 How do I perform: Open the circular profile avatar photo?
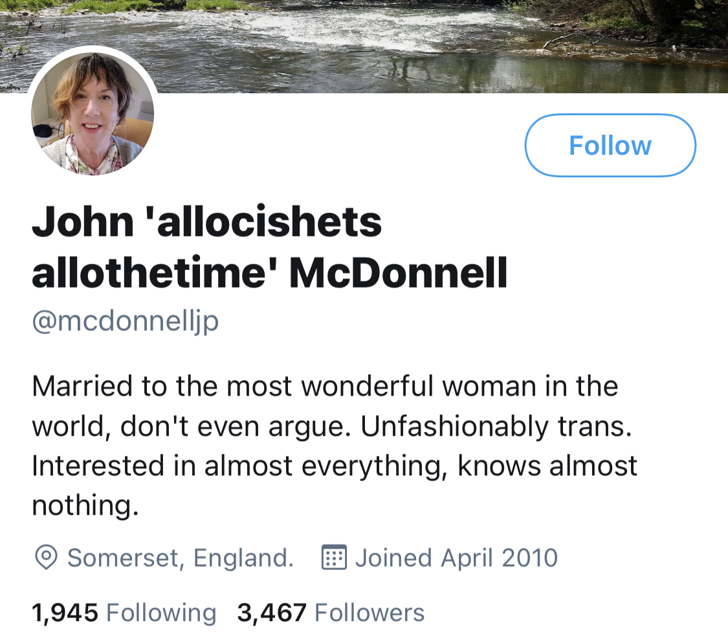click(x=93, y=114)
